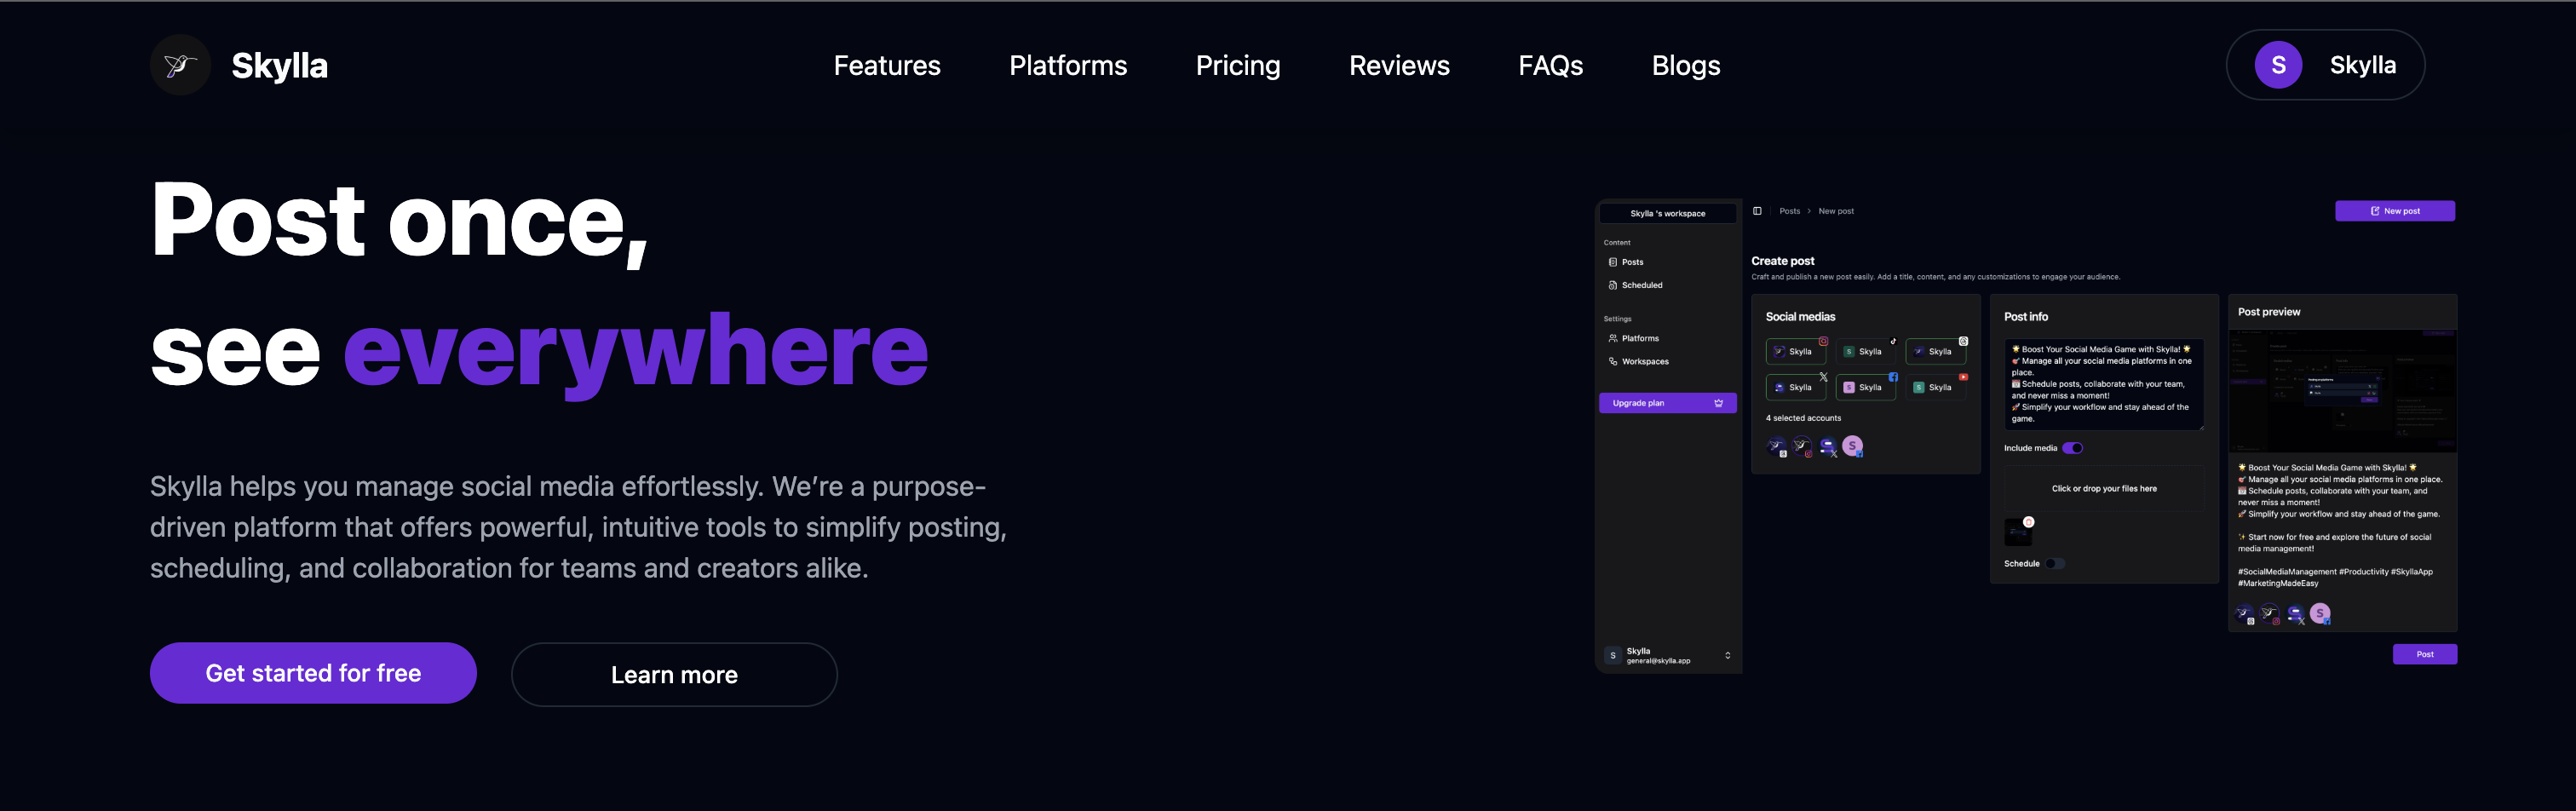Image resolution: width=2576 pixels, height=811 pixels.
Task: Click the X avatar under 4 selected accounts
Action: tap(1828, 446)
